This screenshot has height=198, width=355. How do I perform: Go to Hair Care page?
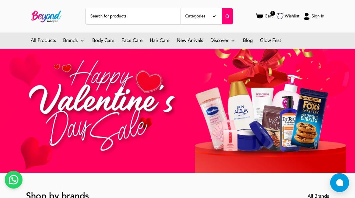[x=159, y=40]
